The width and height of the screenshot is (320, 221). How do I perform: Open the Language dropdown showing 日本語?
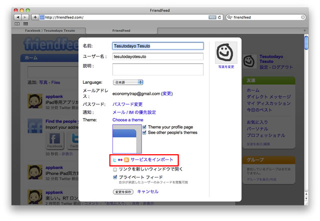point(128,82)
